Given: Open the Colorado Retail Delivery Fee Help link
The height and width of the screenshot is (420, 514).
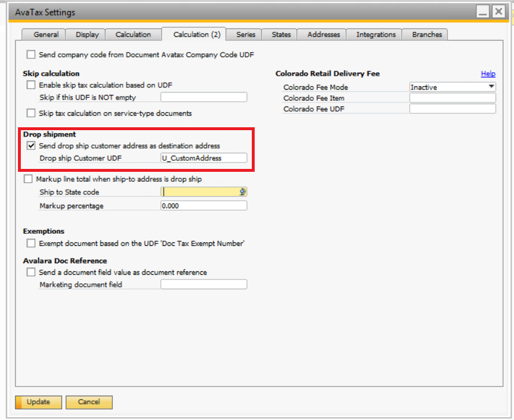Looking at the screenshot, I should 488,73.
